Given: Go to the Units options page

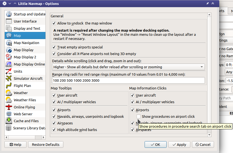Looking at the screenshot, I should pyautogui.click(x=25, y=71).
